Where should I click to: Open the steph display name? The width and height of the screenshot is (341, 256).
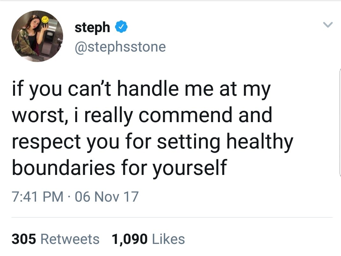(92, 28)
